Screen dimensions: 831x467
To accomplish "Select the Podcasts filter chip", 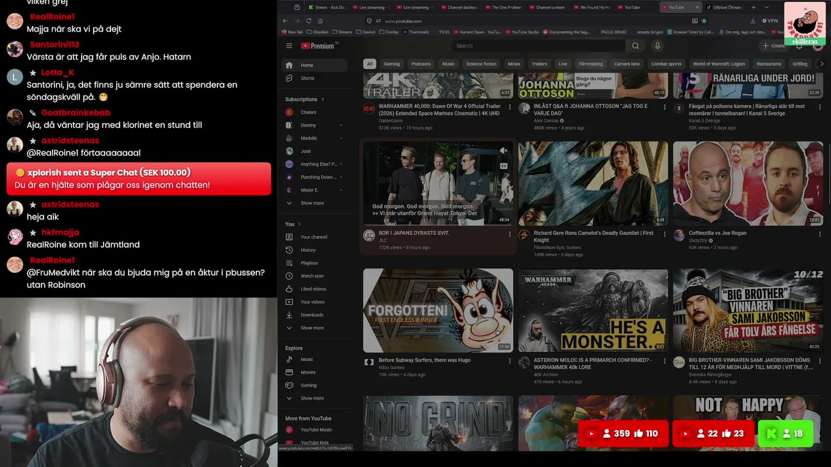I will pos(421,64).
